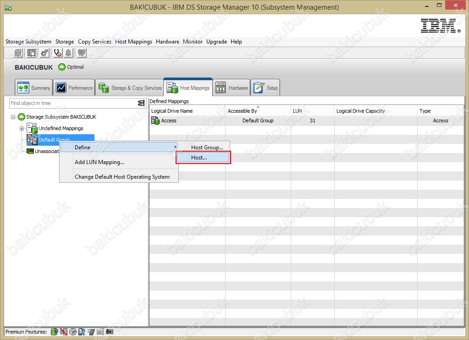The height and width of the screenshot is (340, 469).
Task: Select the Unassociated tree item
Action: click(x=47, y=151)
